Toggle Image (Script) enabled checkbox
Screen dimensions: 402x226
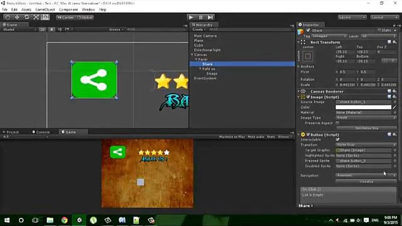(308, 97)
